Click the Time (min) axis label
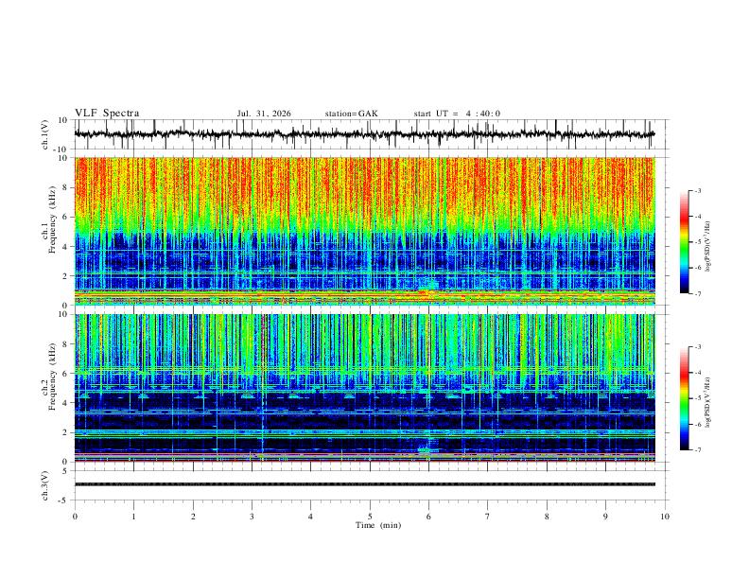749x579 pixels. (x=378, y=525)
